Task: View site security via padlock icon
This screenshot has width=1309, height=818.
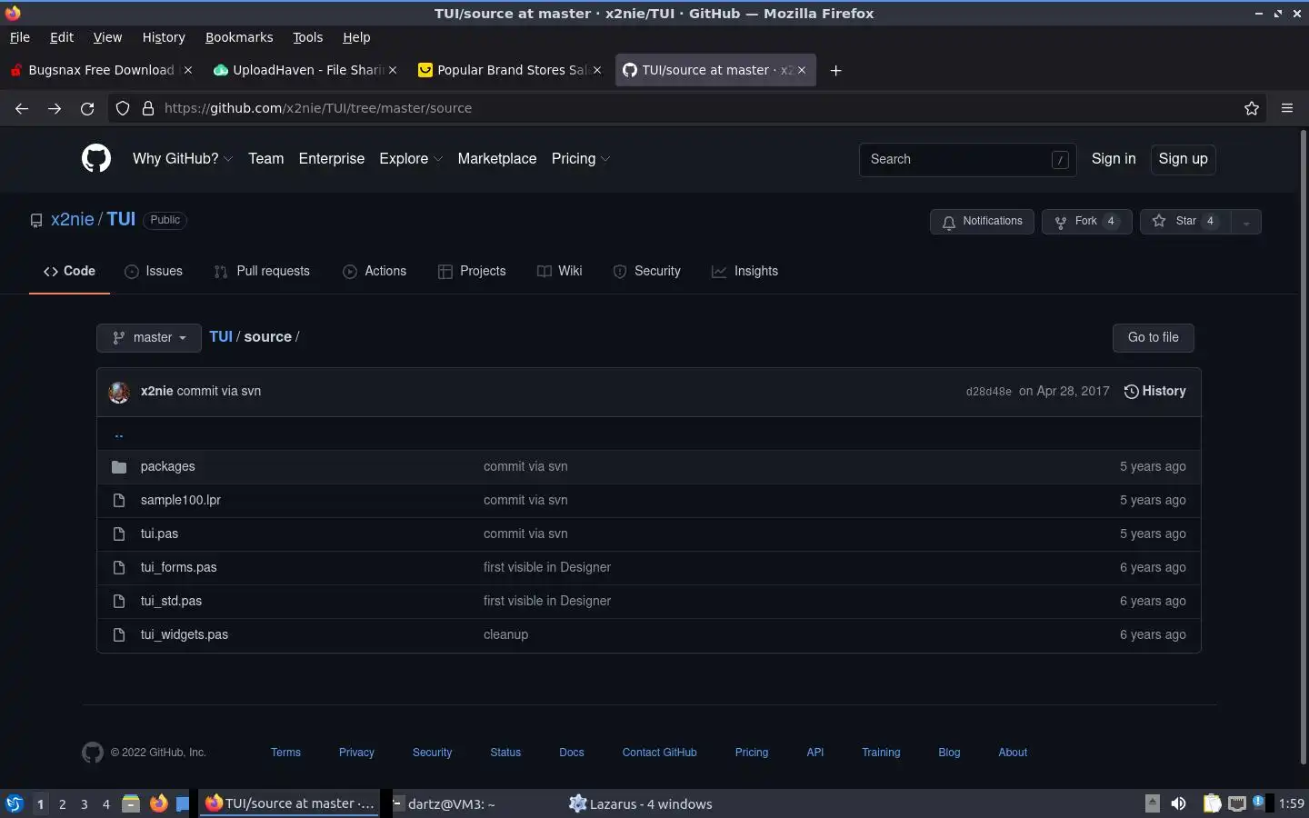Action: pyautogui.click(x=147, y=108)
